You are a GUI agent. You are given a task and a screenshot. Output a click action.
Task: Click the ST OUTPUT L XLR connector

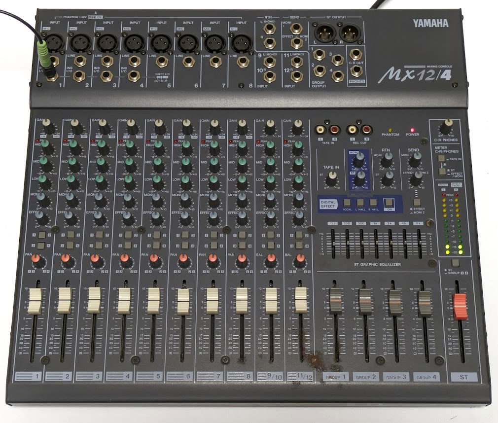[324, 32]
